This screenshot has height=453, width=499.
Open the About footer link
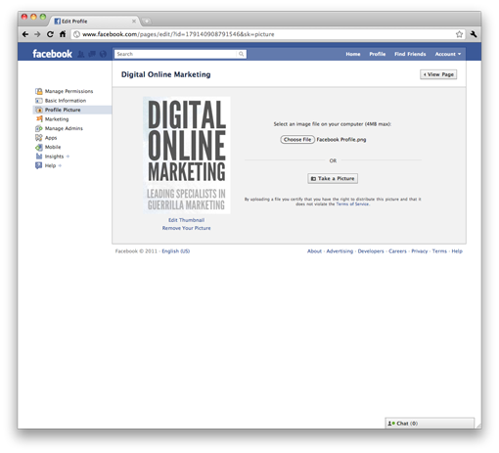[314, 251]
